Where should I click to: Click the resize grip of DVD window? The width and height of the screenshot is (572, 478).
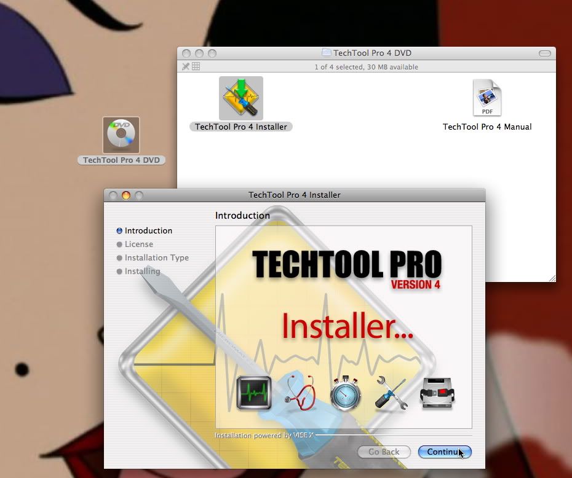click(552, 278)
